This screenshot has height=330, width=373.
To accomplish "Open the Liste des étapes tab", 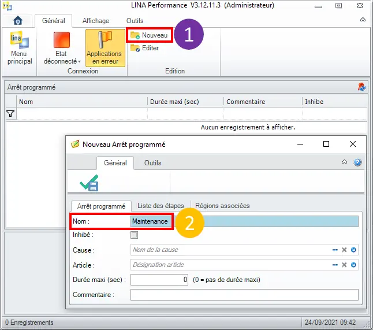I will pos(161,206).
